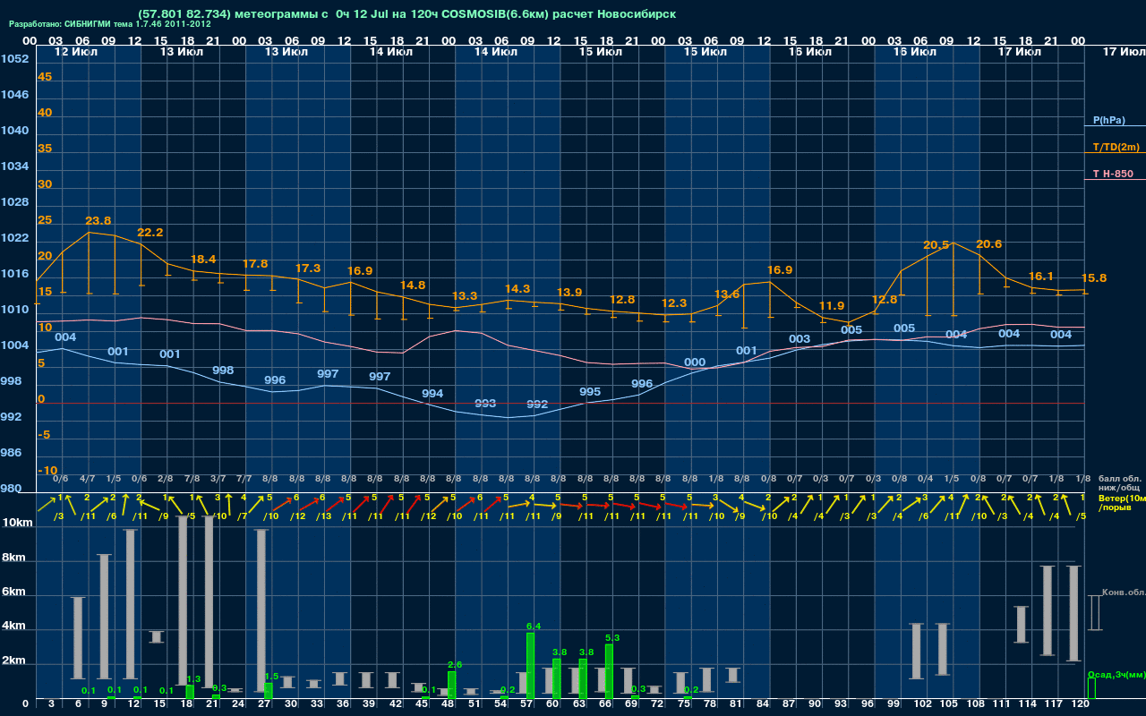1146x716 pixels.
Task: Click the grey cloud bar at hour 12
Action: tap(130, 604)
